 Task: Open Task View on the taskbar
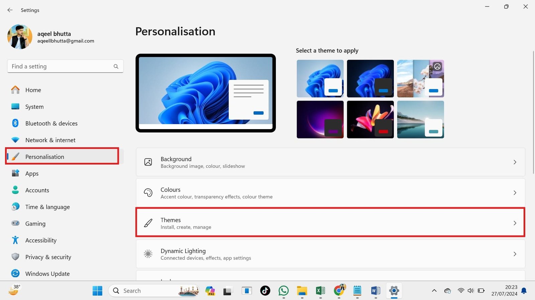click(228, 291)
